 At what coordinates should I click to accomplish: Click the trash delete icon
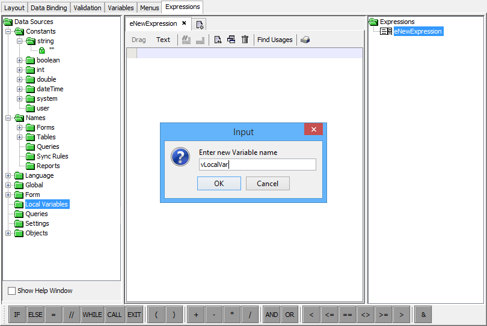tap(245, 40)
